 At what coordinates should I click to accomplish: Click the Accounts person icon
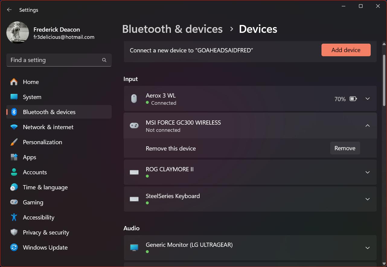click(14, 172)
